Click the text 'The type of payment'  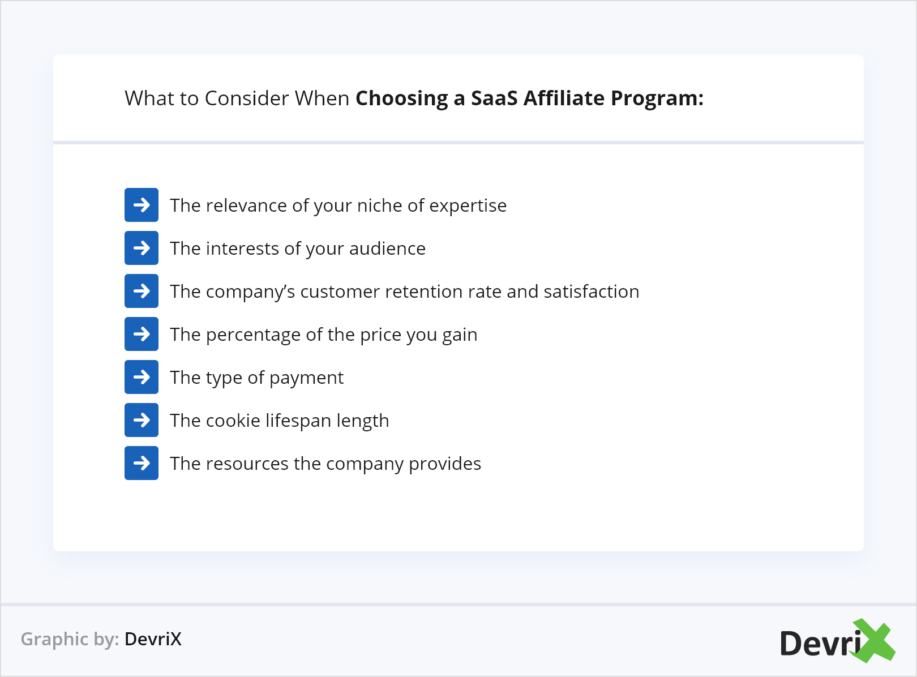click(256, 378)
